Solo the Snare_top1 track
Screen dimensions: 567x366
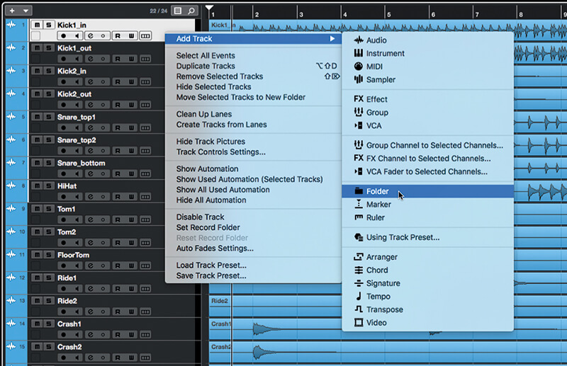coord(48,117)
